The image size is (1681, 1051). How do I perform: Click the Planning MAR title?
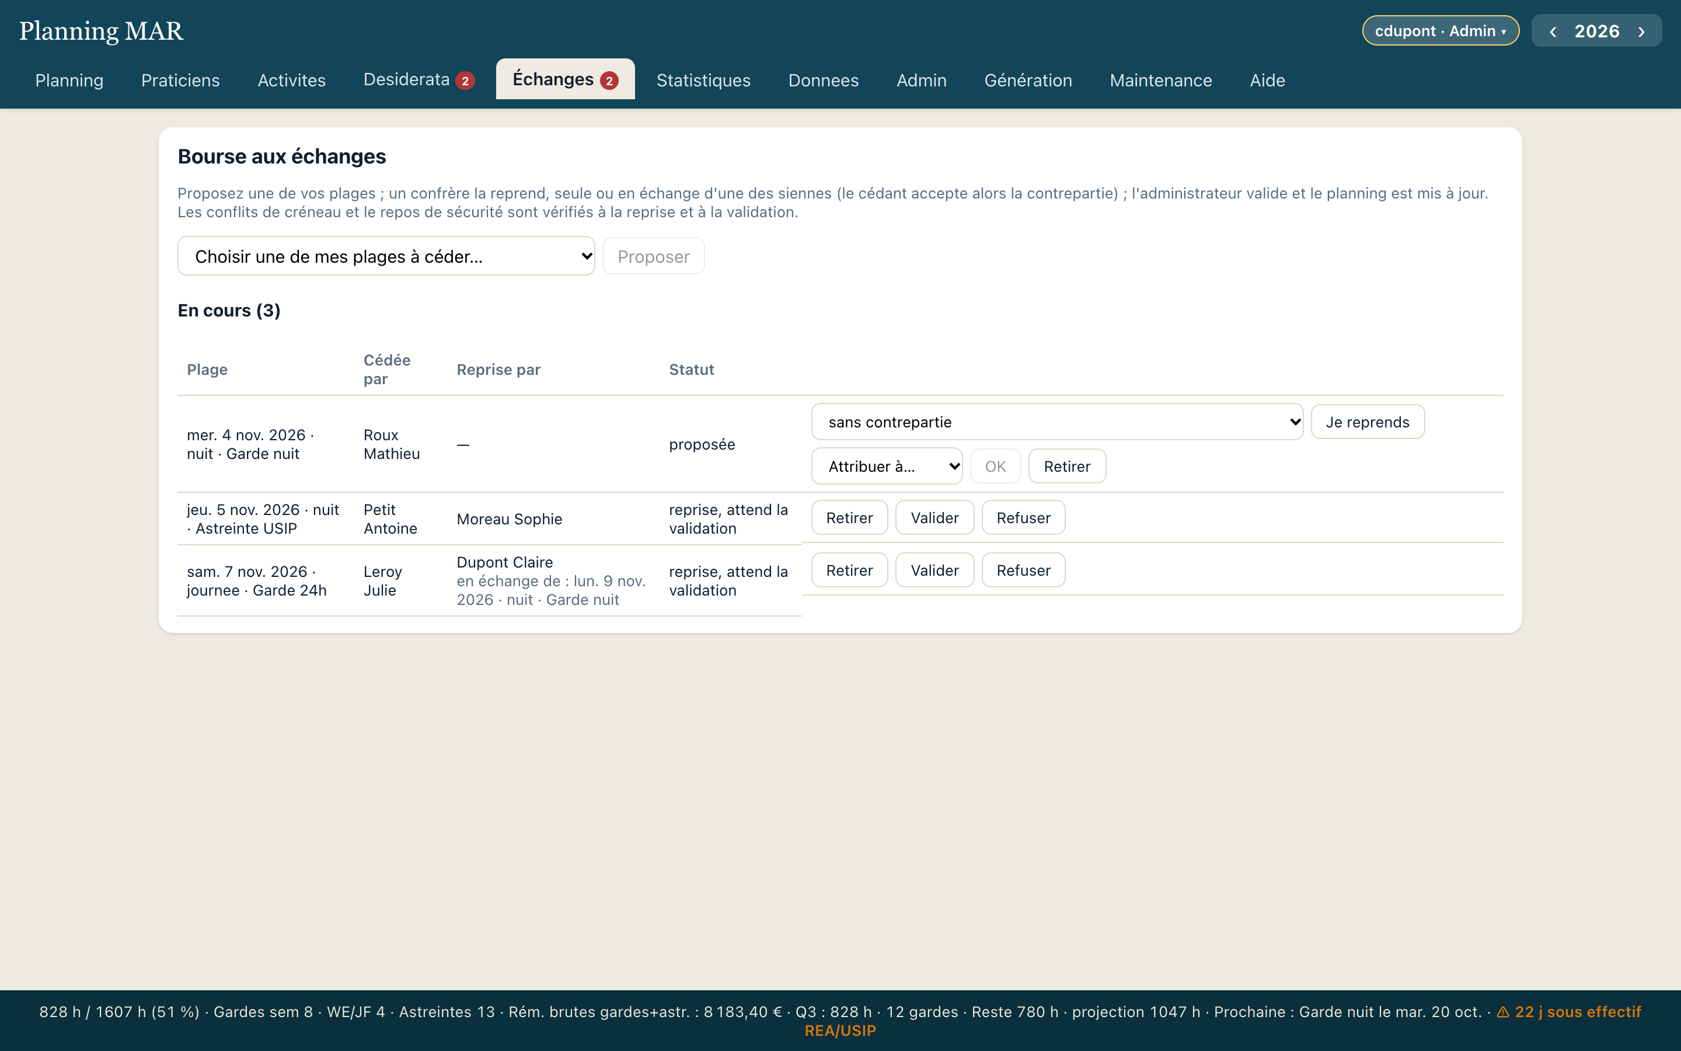tap(101, 30)
